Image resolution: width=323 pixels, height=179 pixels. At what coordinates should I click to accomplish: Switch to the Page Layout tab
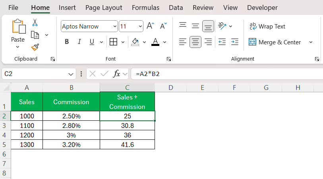104,8
